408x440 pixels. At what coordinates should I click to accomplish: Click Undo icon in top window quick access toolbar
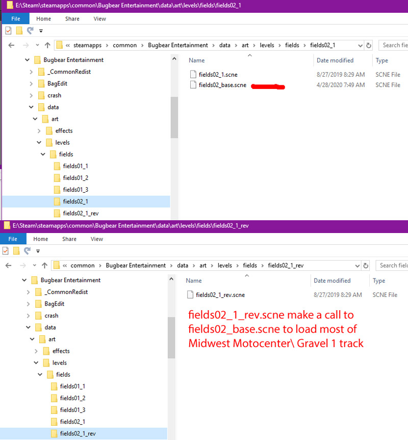pos(30,30)
